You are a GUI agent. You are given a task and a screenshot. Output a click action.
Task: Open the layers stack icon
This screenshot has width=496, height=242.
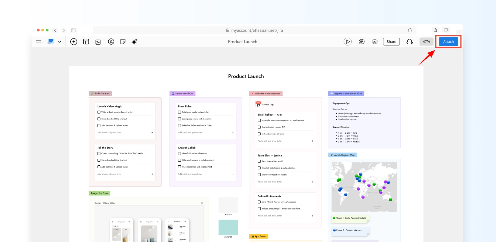pos(374,42)
